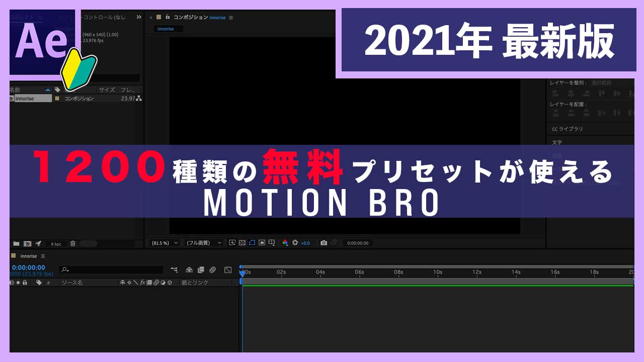Screen dimensions: 644x362
Task: Enable frame blending for the timeline
Action: coord(201,270)
